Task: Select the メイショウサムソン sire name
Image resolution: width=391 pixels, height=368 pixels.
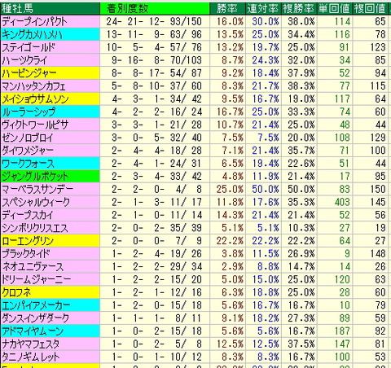Action: 35,99
